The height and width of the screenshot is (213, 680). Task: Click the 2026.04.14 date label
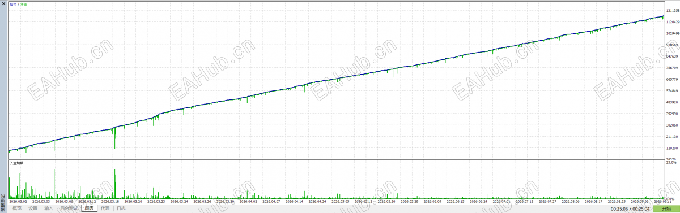coord(295,201)
